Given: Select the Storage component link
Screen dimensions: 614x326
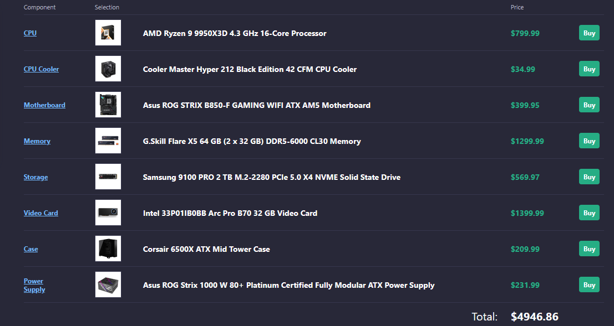Looking at the screenshot, I should (x=35, y=177).
